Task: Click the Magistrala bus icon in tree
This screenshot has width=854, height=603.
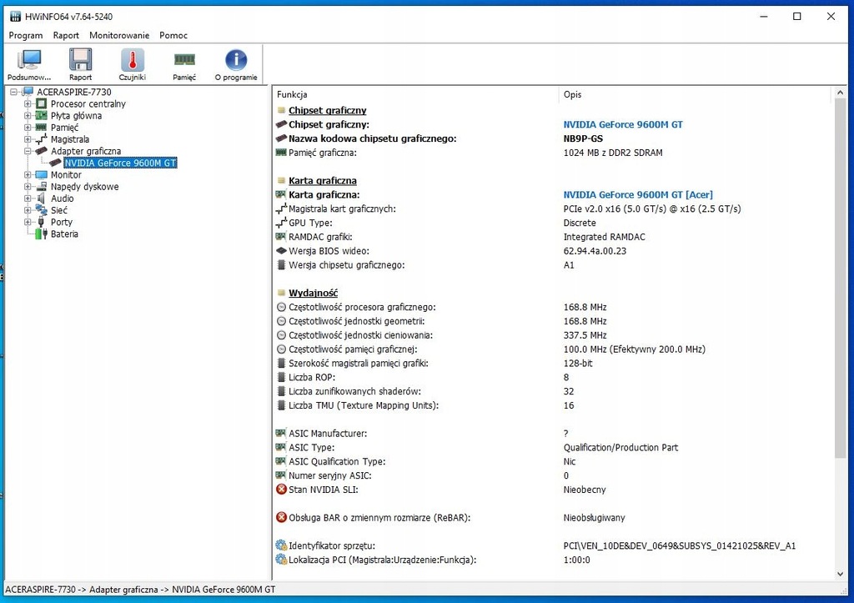Action: [x=42, y=139]
